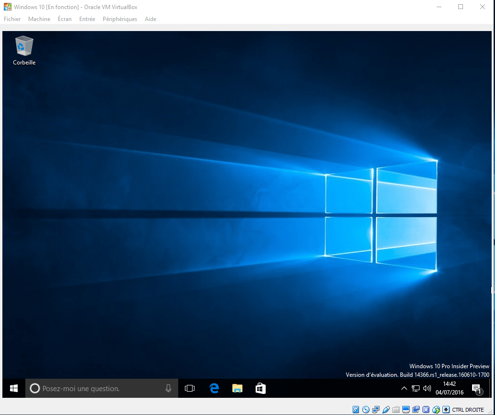Open the Fichier menu
Screen dimensions: 495x415
click(12, 19)
